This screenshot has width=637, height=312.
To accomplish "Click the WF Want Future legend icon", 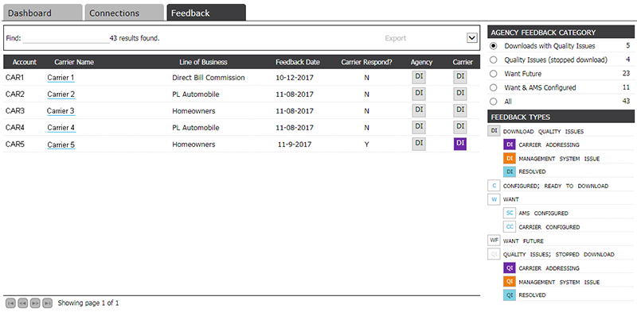I will coord(494,241).
